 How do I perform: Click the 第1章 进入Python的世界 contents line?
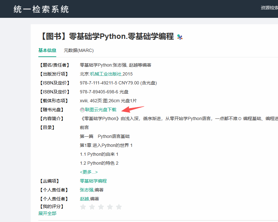pyautogui.click(x=106, y=145)
